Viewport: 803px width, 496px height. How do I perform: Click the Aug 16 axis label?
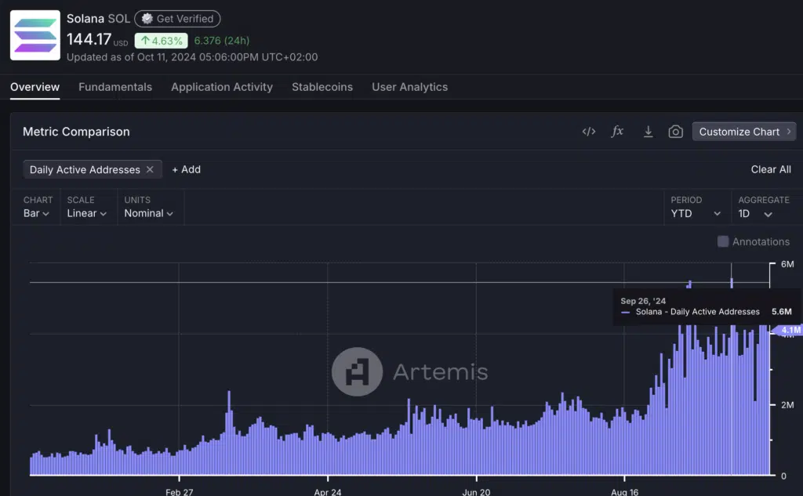[x=625, y=492]
